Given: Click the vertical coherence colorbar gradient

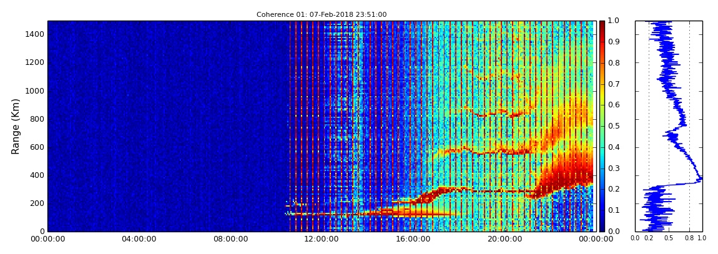Looking at the screenshot, I should 602,126.
